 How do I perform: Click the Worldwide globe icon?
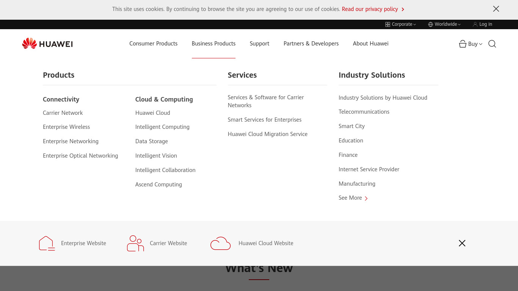pyautogui.click(x=430, y=24)
